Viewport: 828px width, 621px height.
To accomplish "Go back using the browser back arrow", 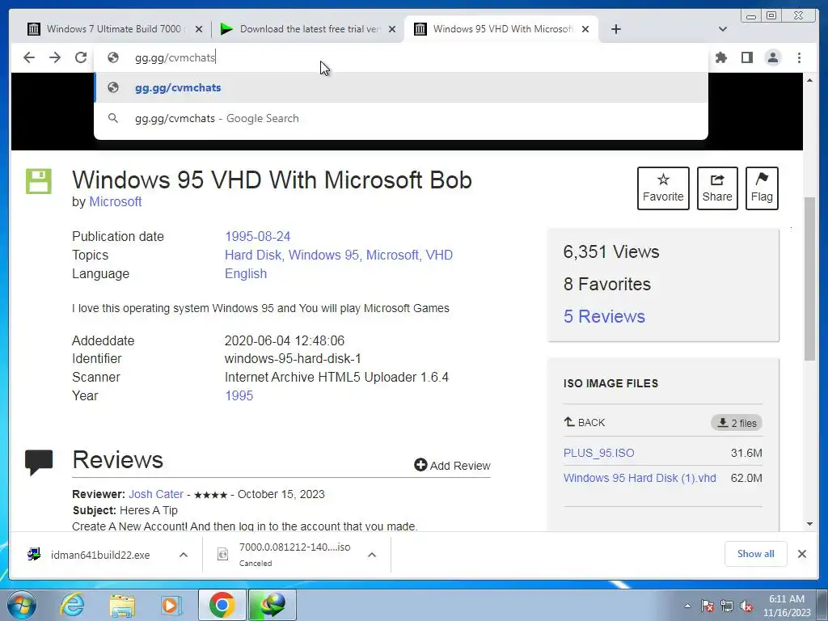I will tap(29, 57).
